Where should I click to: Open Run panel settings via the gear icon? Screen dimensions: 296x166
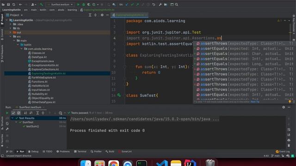click(x=284, y=107)
